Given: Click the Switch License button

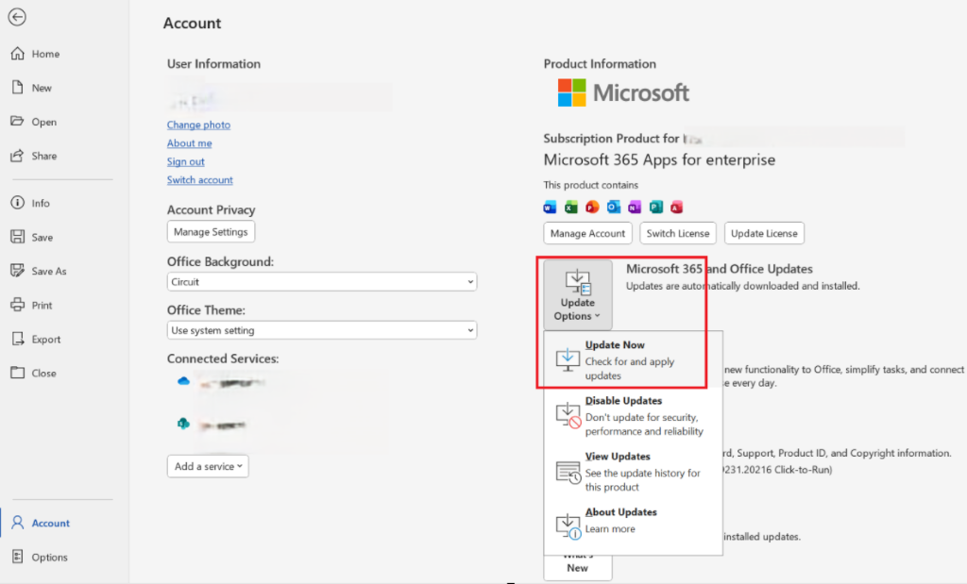Looking at the screenshot, I should 678,233.
